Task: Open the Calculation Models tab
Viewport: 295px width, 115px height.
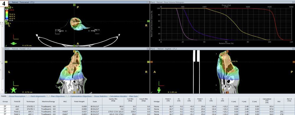Action: click(118, 96)
